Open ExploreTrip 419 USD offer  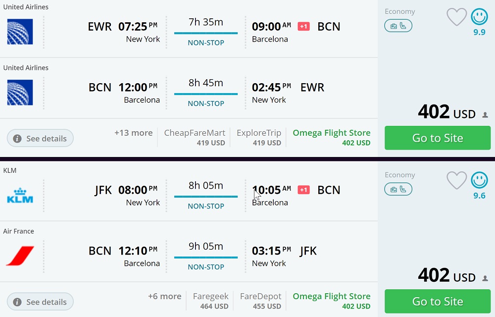click(x=259, y=138)
